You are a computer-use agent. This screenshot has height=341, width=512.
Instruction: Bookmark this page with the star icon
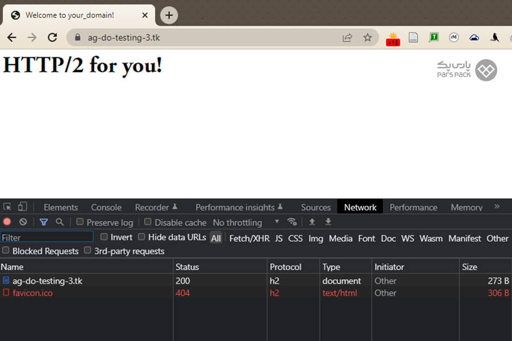click(368, 38)
